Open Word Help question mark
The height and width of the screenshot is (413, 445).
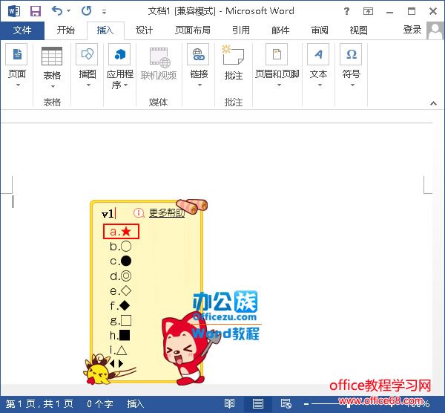click(346, 11)
